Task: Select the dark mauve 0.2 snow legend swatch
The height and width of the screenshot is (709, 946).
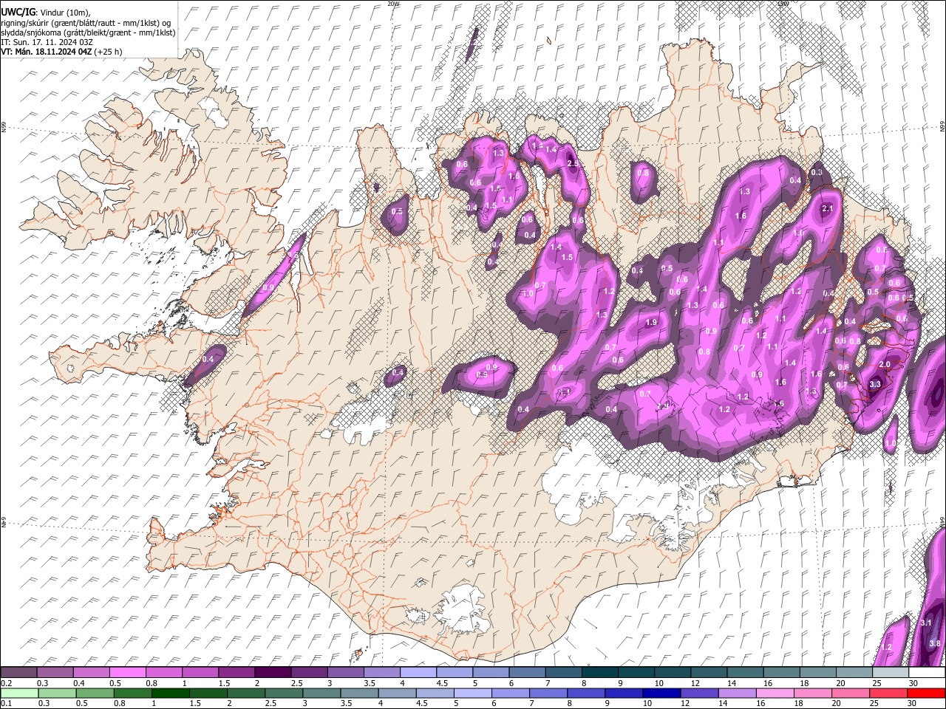Action: 18,673
